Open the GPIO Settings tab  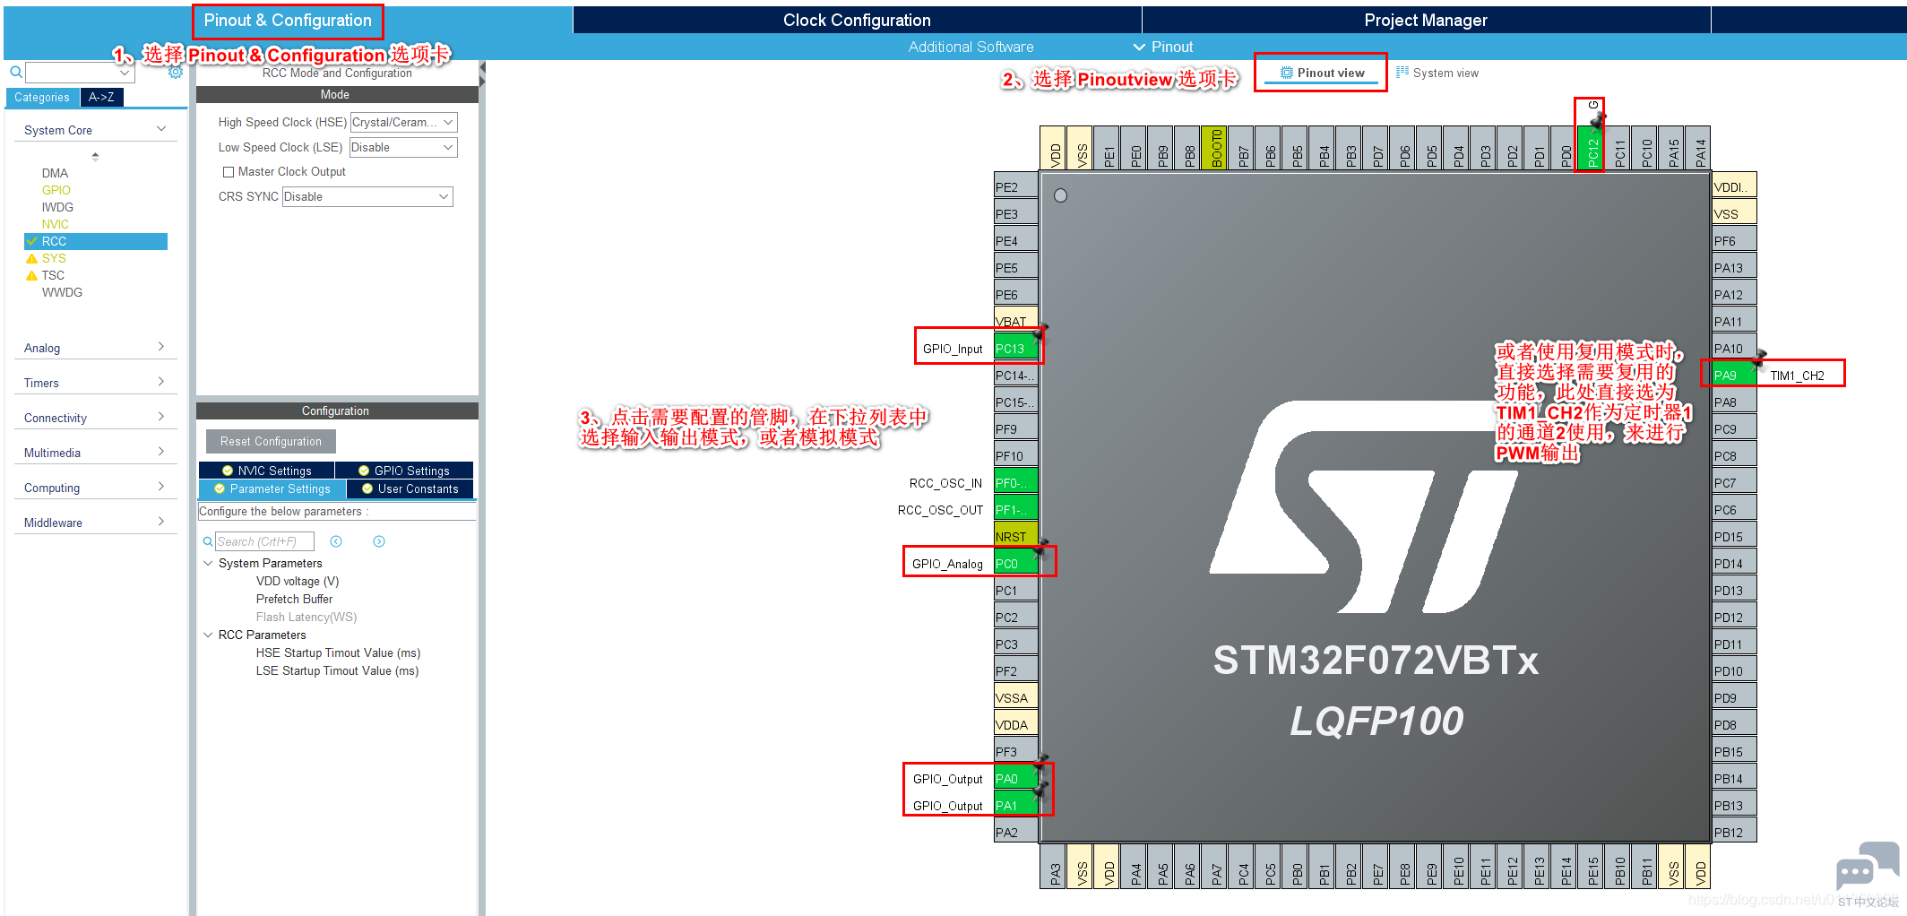click(404, 471)
